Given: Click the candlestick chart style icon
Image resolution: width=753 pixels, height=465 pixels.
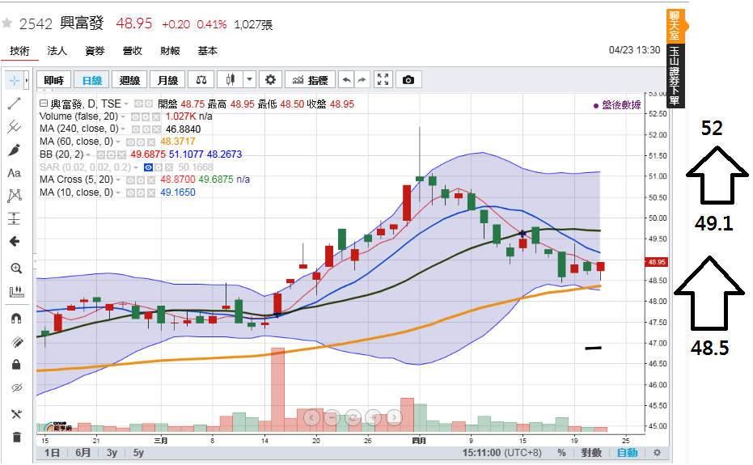Looking at the screenshot, I should 231,80.
